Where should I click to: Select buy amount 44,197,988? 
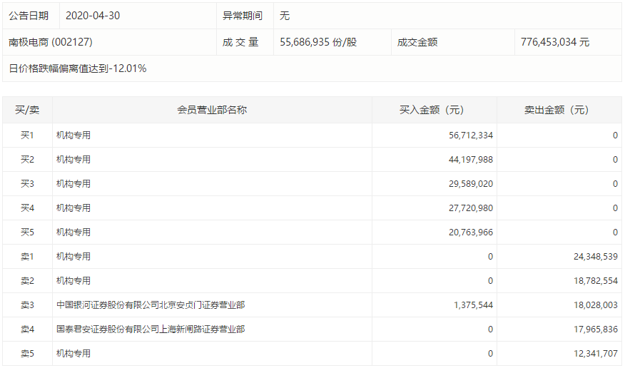(471, 160)
